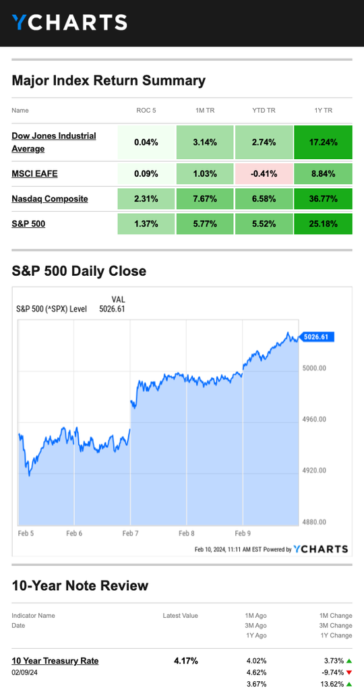Click the YCharts watermark logo under chart
Viewport: 364px width, 696px height.
click(x=320, y=549)
